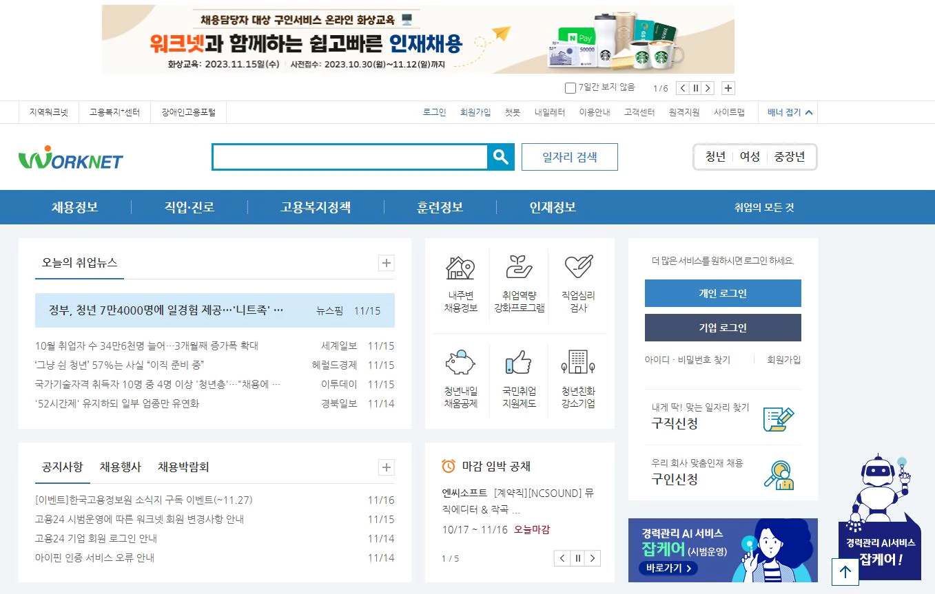Open 고용복지+센터 link
The image size is (935, 594).
pyautogui.click(x=114, y=112)
